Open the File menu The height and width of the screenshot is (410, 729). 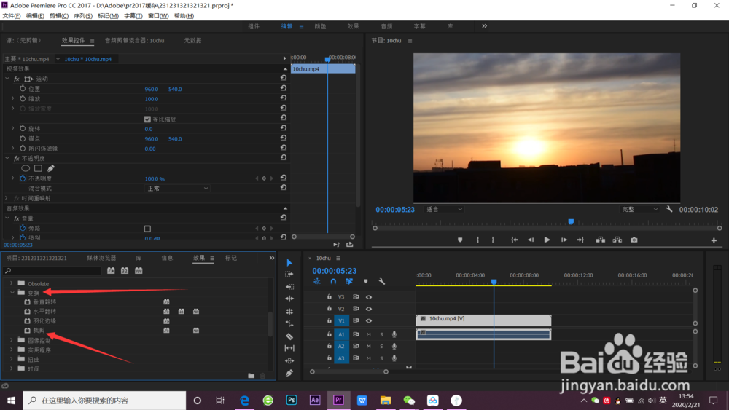click(x=12, y=16)
